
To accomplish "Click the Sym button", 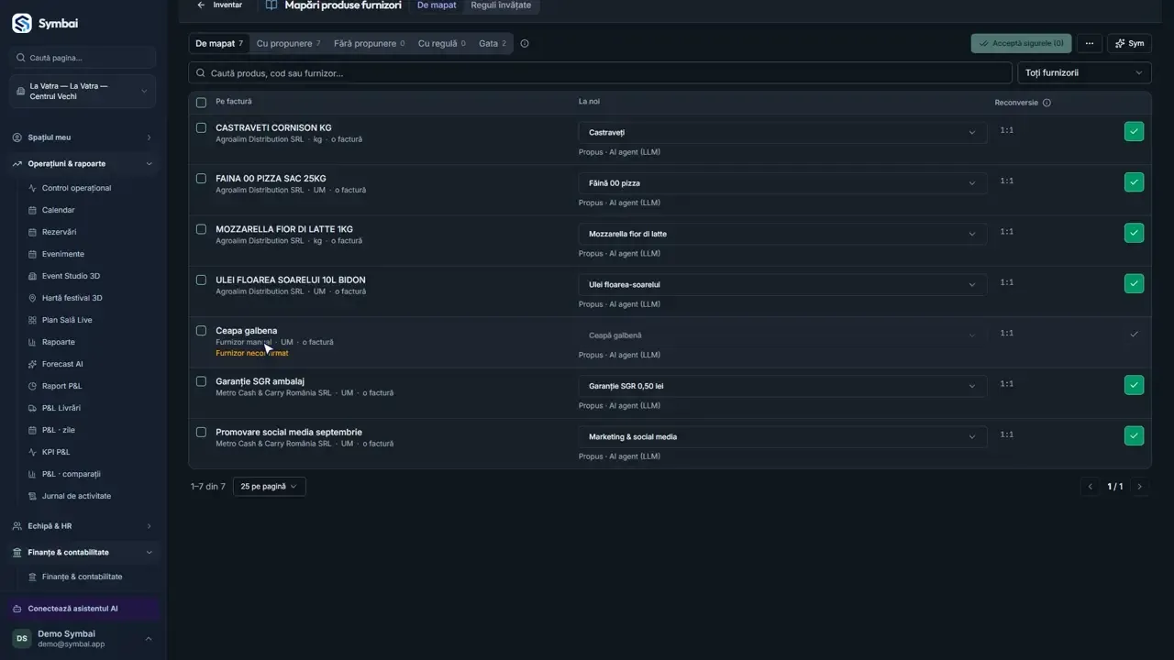I will [1129, 43].
